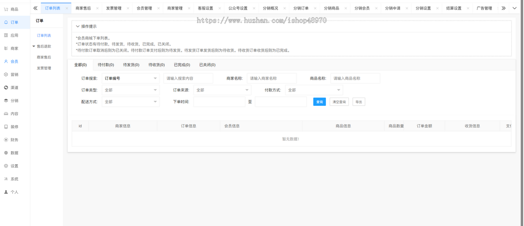Open the 设置 (Settings) sidebar section
The width and height of the screenshot is (524, 226).
pyautogui.click(x=14, y=166)
